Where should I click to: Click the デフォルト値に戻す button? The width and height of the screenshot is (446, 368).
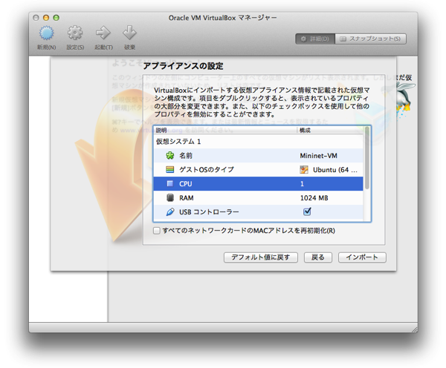(x=261, y=257)
